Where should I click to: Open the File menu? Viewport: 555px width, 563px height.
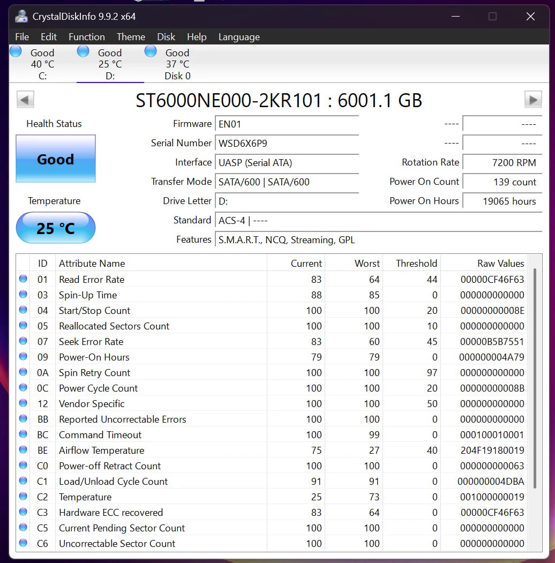coord(22,37)
